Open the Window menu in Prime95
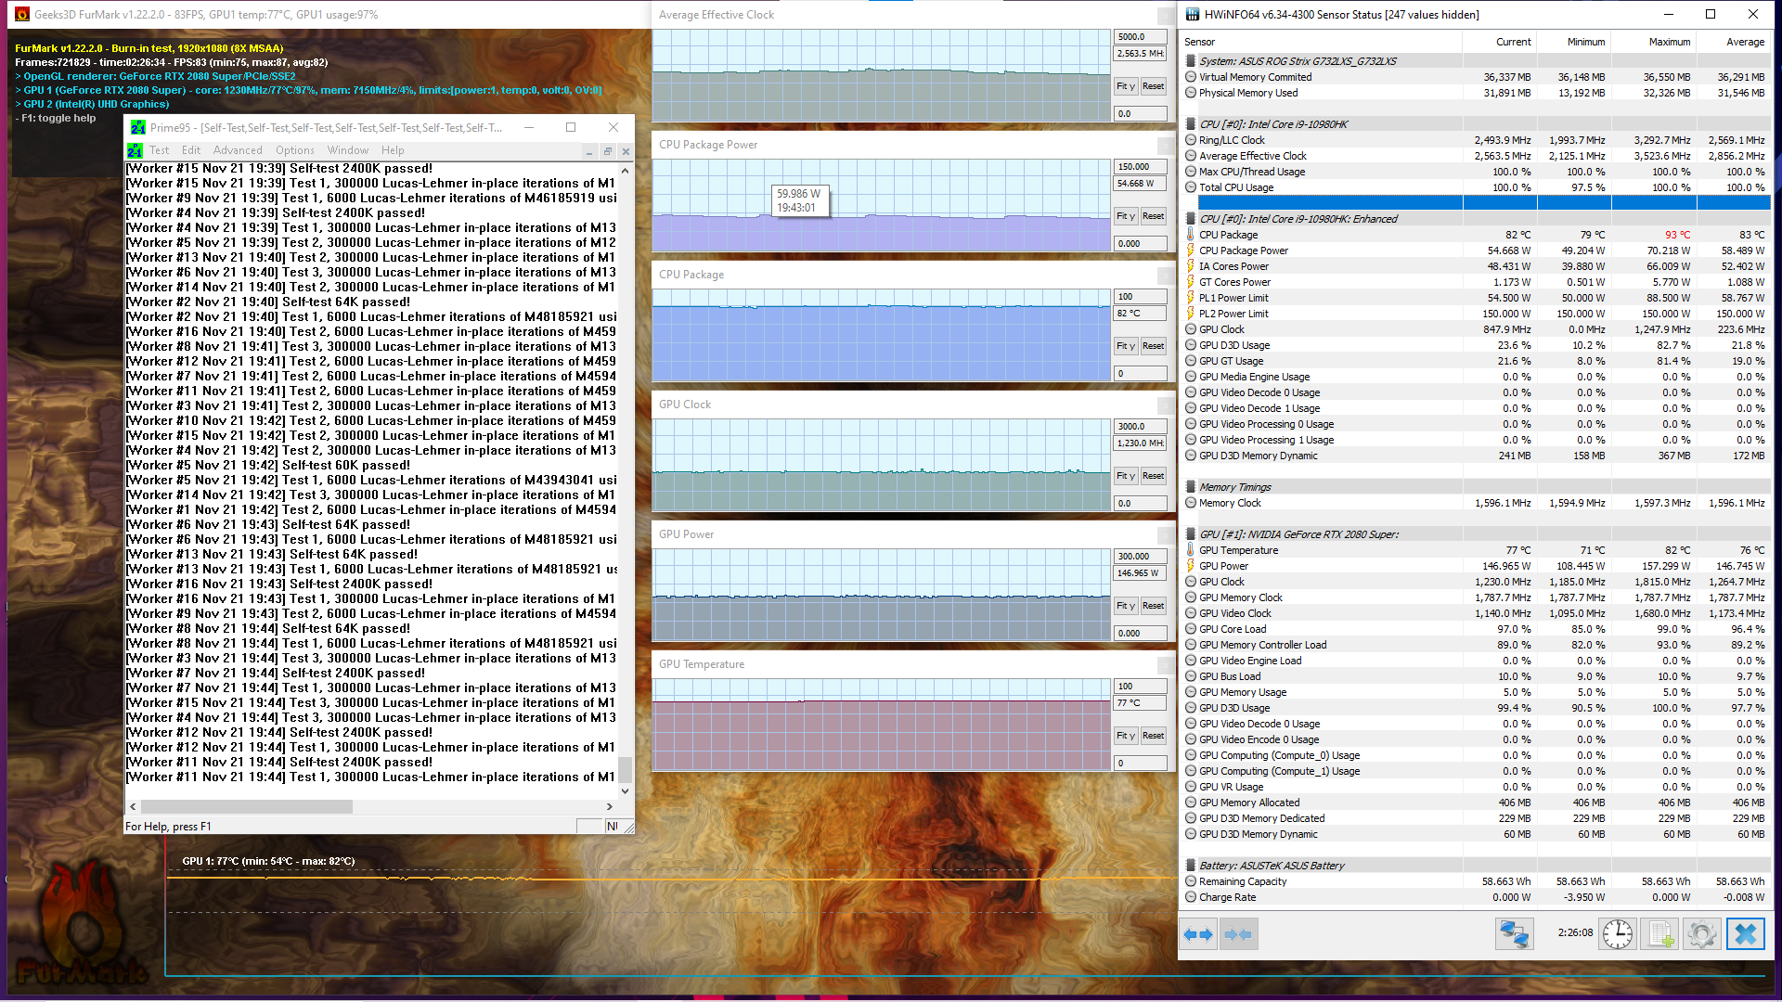1782x1002 pixels. [x=348, y=150]
